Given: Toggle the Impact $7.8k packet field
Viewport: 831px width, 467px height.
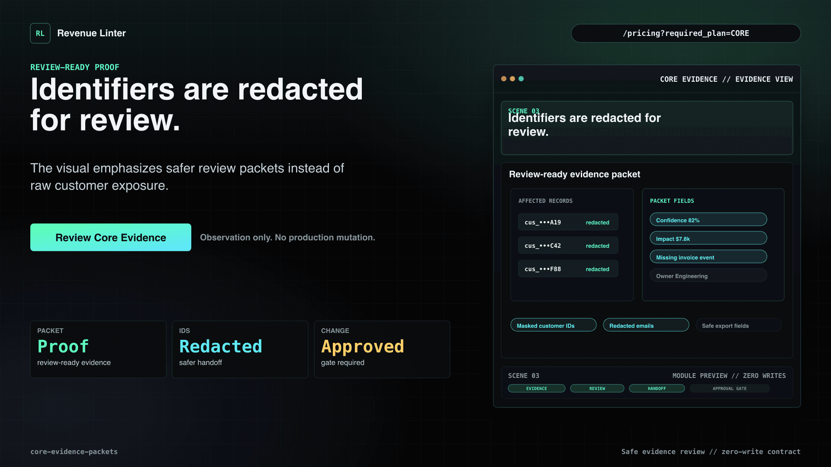Looking at the screenshot, I should click(x=708, y=238).
